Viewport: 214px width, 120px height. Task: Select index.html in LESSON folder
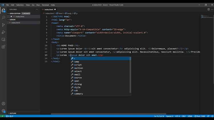click(x=16, y=23)
